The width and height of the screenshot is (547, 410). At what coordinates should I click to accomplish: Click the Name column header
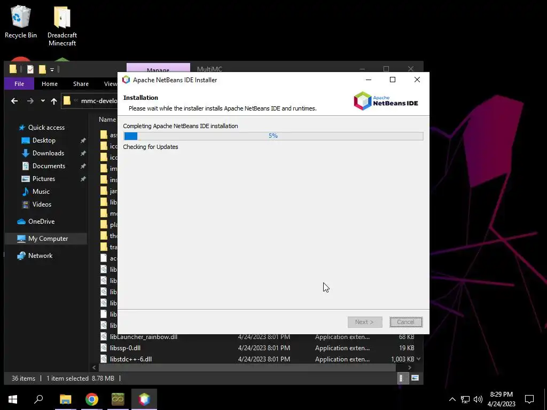click(107, 120)
